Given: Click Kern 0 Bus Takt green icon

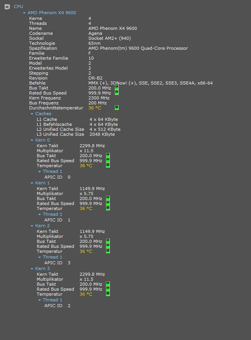Looking at the screenshot, I should click(108, 156).
